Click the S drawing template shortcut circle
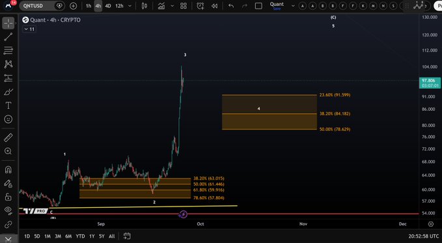This screenshot has height=243, width=442. pos(394,6)
